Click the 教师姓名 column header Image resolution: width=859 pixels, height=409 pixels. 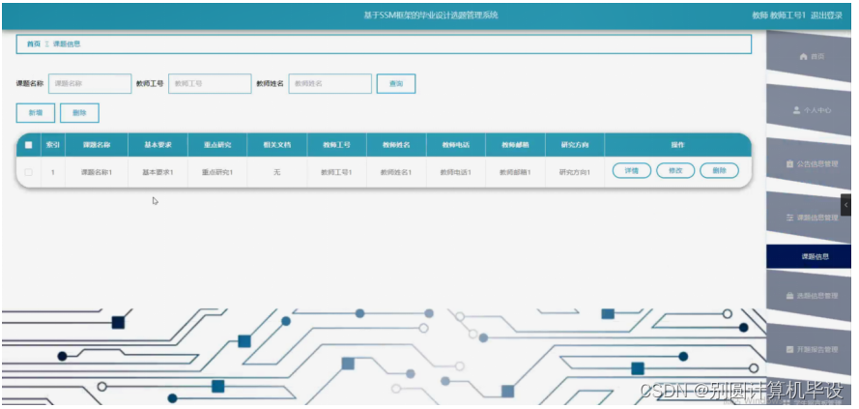(396, 145)
